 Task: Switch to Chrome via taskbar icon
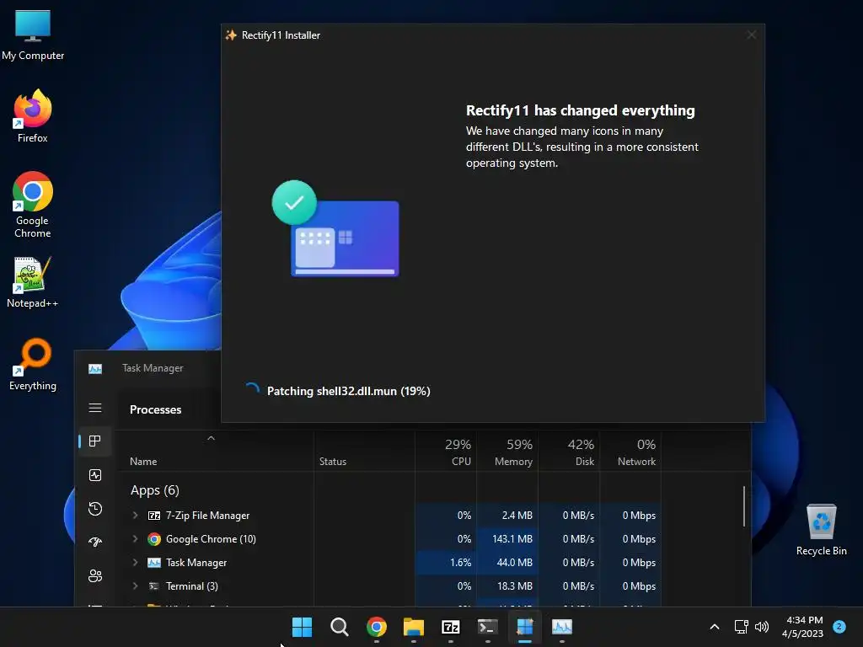377,627
